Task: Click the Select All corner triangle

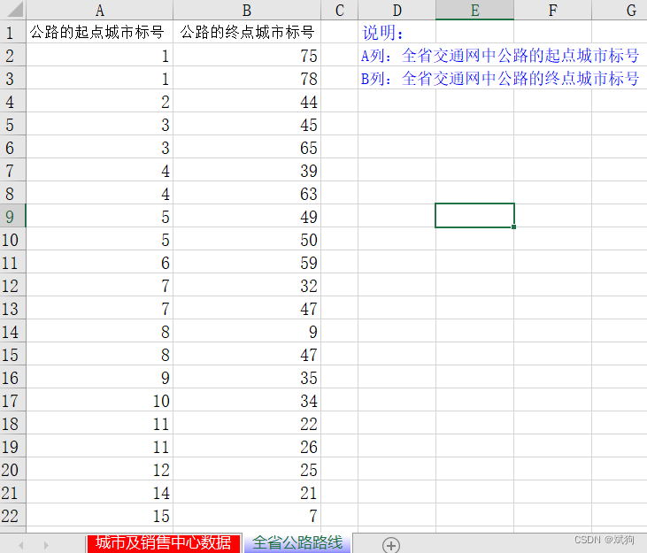Action: tap(13, 10)
